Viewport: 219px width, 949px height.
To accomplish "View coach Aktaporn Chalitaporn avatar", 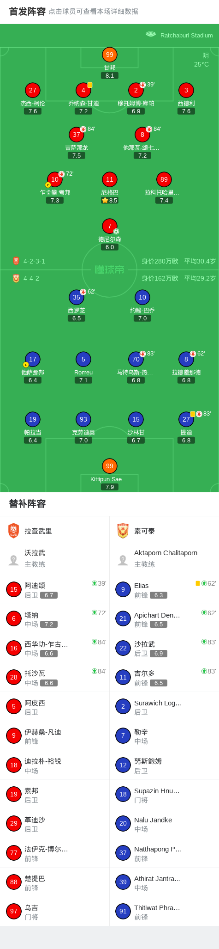I will click(123, 560).
